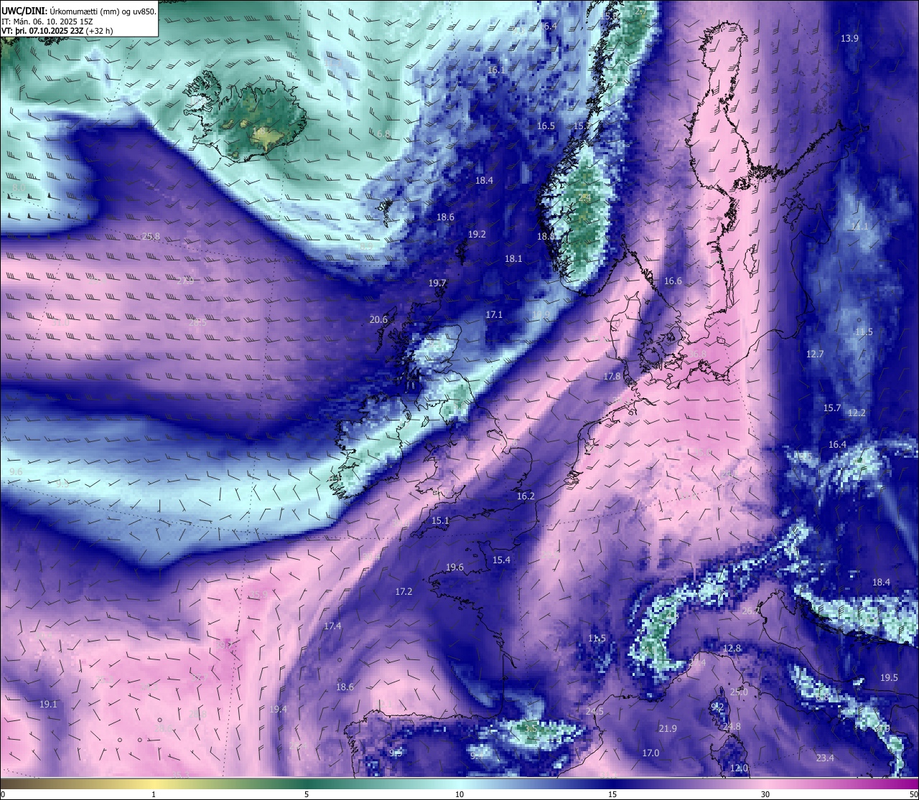919x800 pixels.
Task: Click the 16.2 value over England
Action: pyautogui.click(x=526, y=497)
